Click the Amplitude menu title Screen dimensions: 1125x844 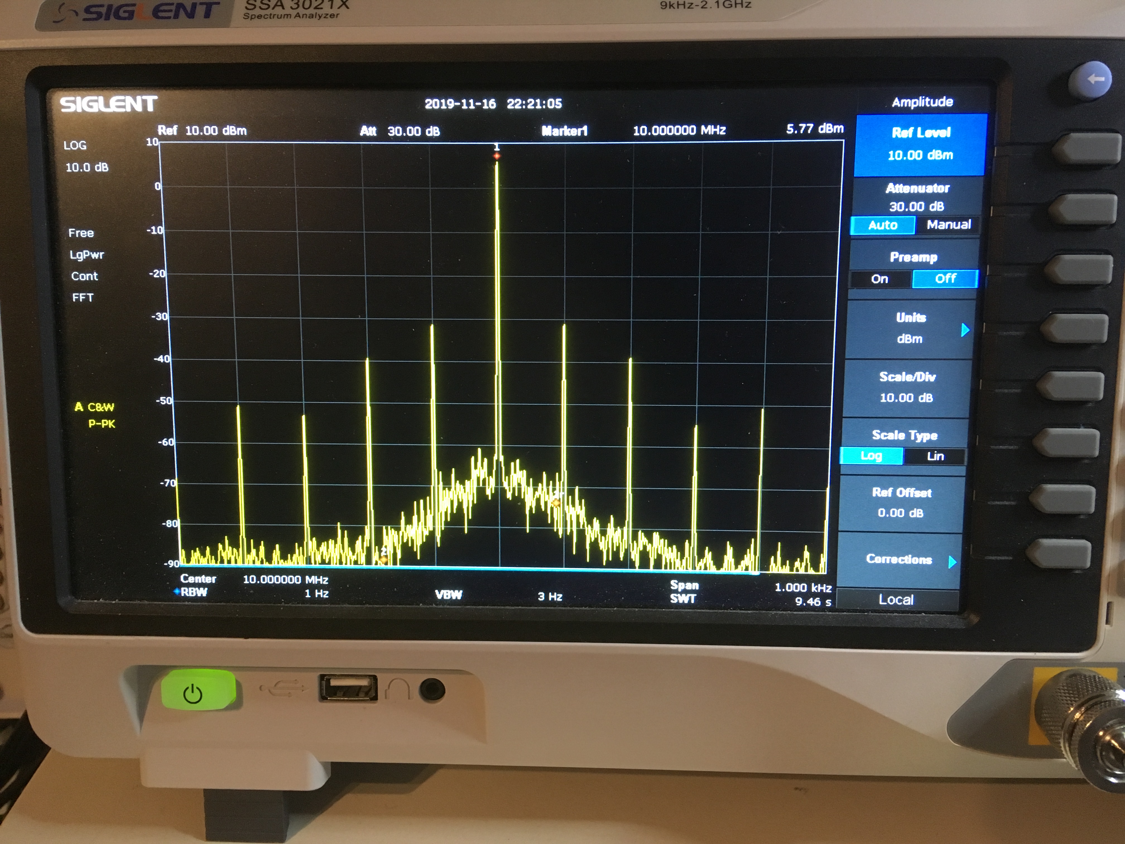[922, 102]
